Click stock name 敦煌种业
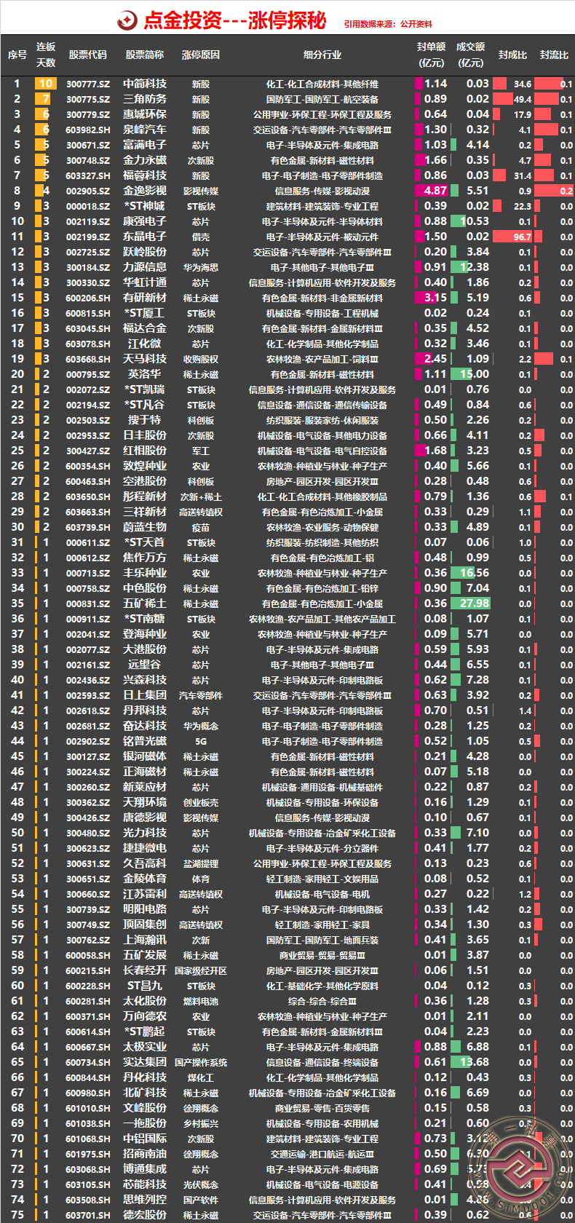The height and width of the screenshot is (1223, 575). (145, 466)
